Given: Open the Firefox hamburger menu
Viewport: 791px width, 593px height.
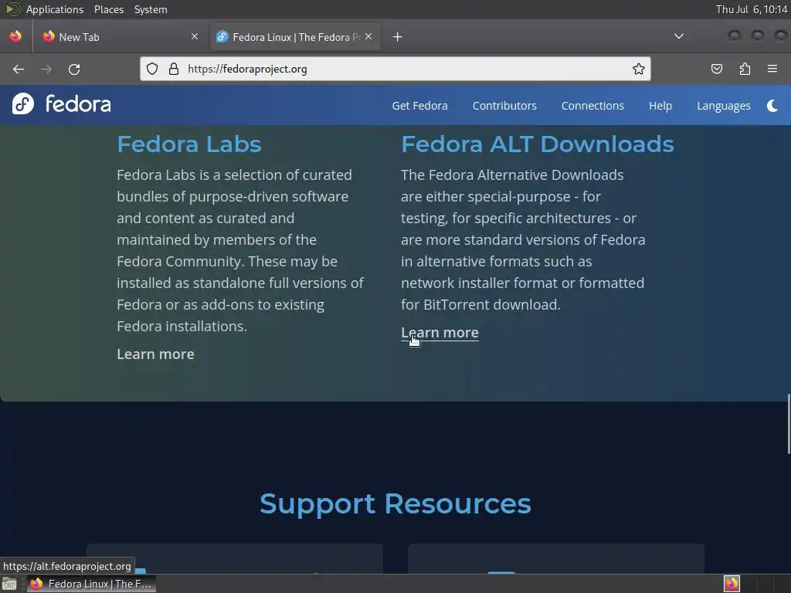Looking at the screenshot, I should (772, 69).
